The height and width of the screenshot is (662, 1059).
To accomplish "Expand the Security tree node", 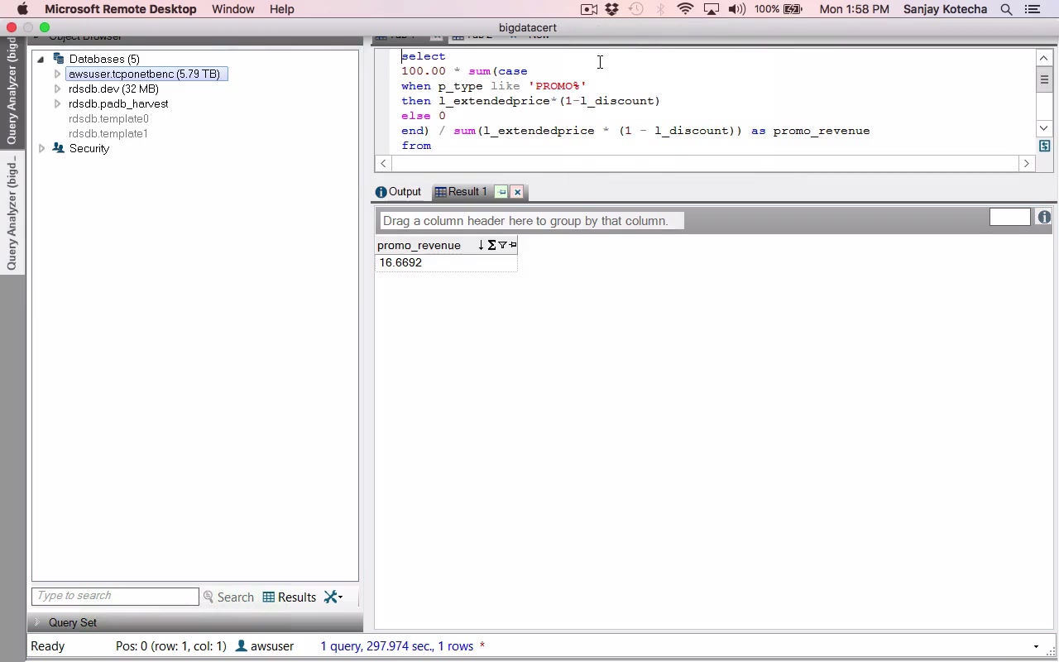I will pos(41,149).
